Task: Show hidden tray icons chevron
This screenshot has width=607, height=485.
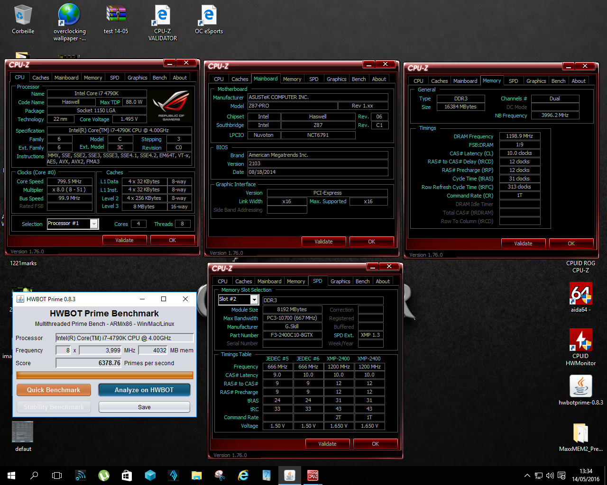Action: click(x=527, y=476)
